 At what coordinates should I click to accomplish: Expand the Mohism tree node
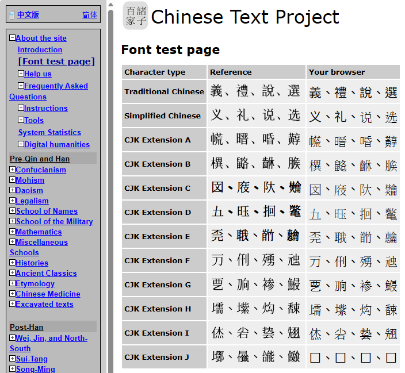[12, 180]
